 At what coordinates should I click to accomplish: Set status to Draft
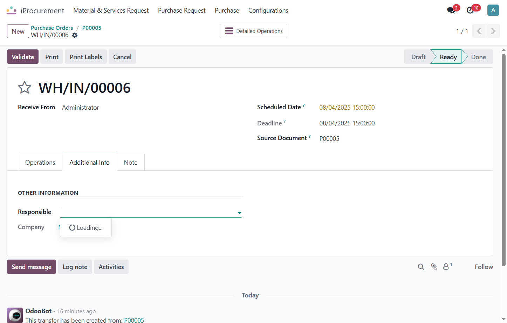click(x=418, y=57)
